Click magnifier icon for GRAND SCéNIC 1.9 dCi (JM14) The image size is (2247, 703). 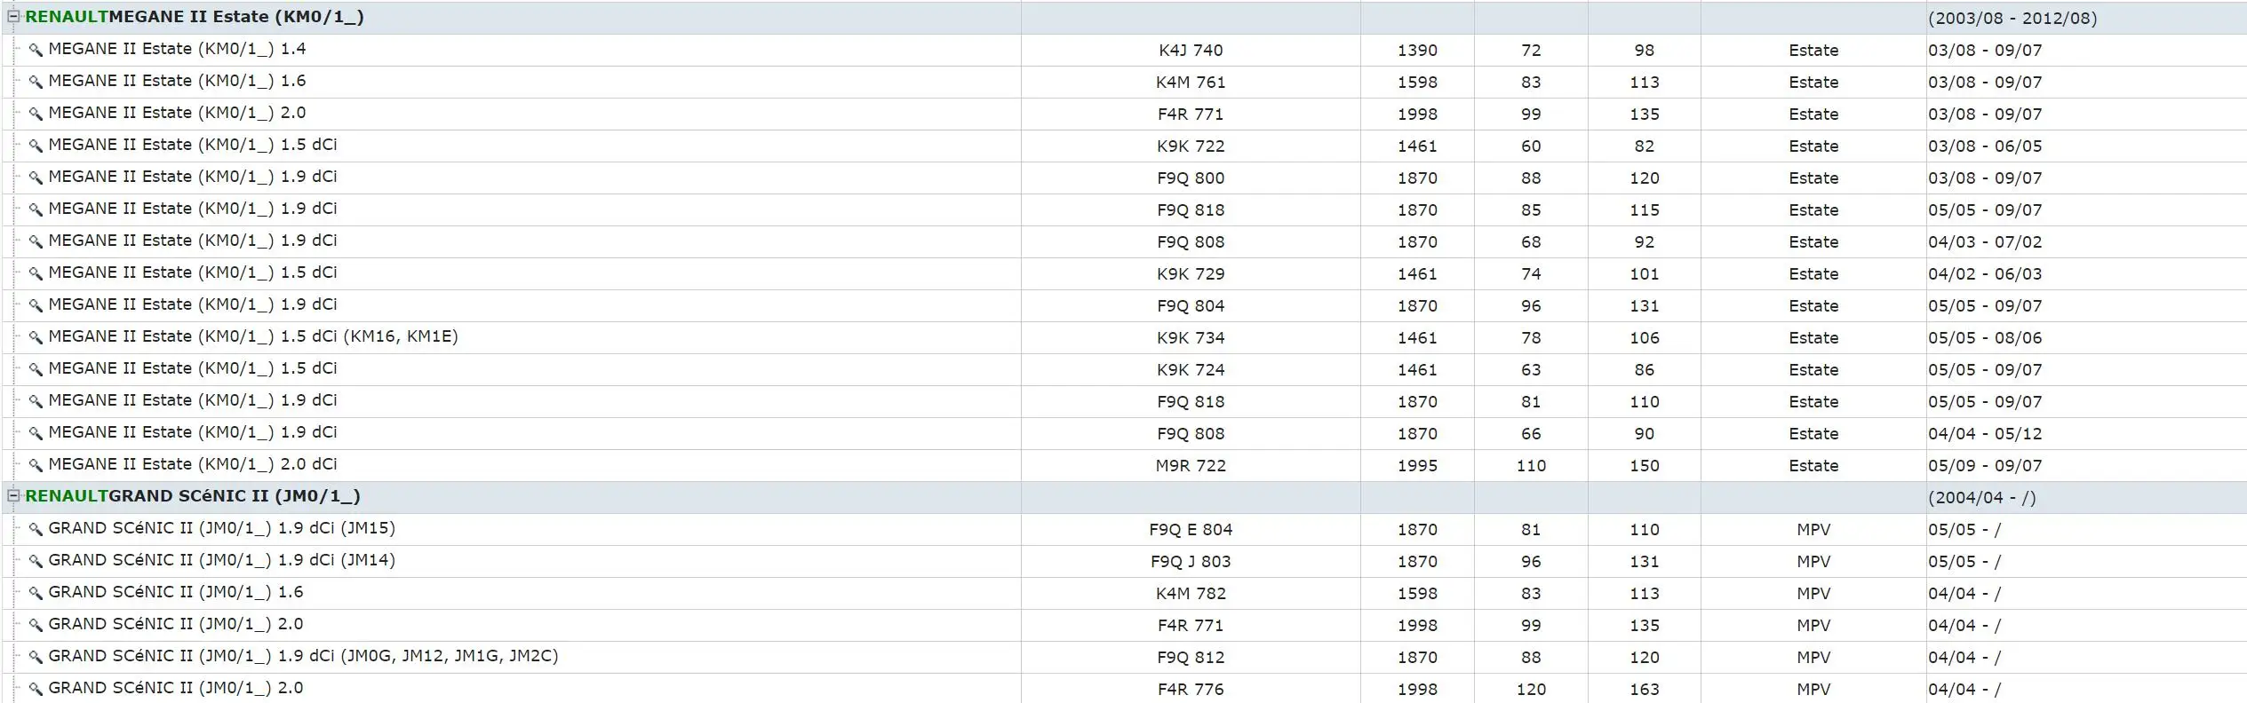click(36, 561)
